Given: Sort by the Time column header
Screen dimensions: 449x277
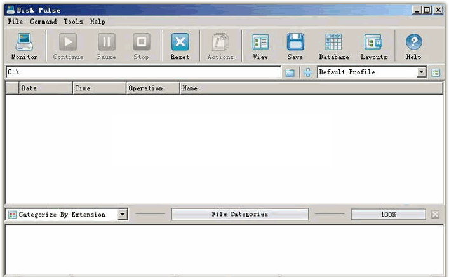Looking at the screenshot, I should (x=99, y=88).
